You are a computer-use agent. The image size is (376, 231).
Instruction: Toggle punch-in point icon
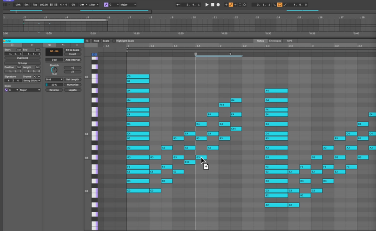pyautogui.click(x=274, y=5)
